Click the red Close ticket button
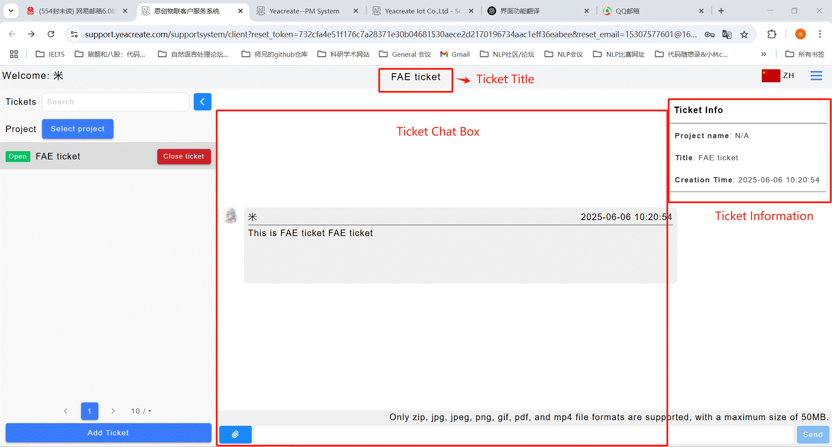Screen dimensions: 832x447 click(184, 156)
